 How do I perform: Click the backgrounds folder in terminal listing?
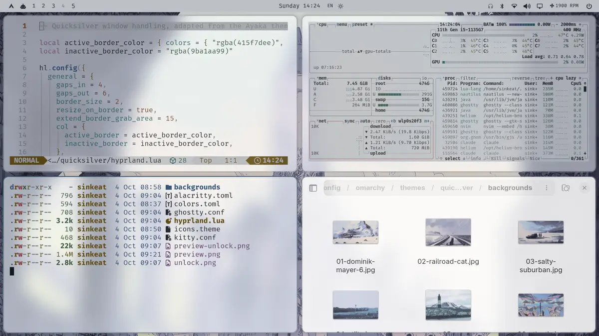coord(197,187)
